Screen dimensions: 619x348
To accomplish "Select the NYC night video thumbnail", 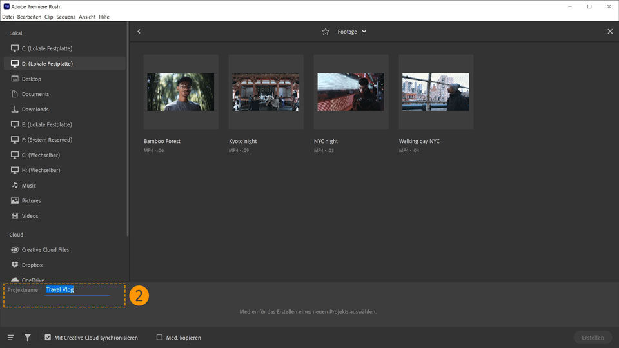I will tap(351, 92).
